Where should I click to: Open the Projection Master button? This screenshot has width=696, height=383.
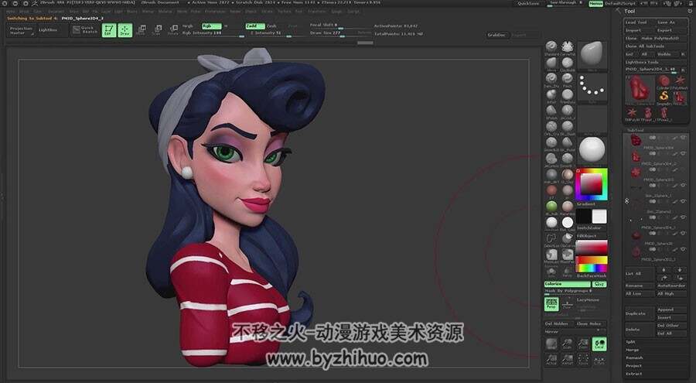(x=22, y=30)
